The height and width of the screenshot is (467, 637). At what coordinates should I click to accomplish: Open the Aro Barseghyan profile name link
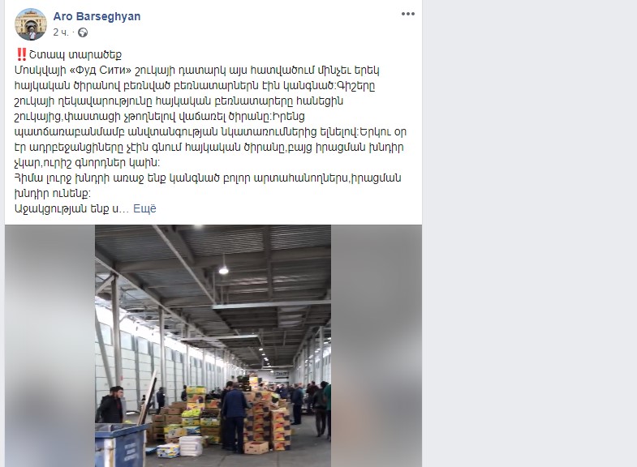click(x=97, y=16)
